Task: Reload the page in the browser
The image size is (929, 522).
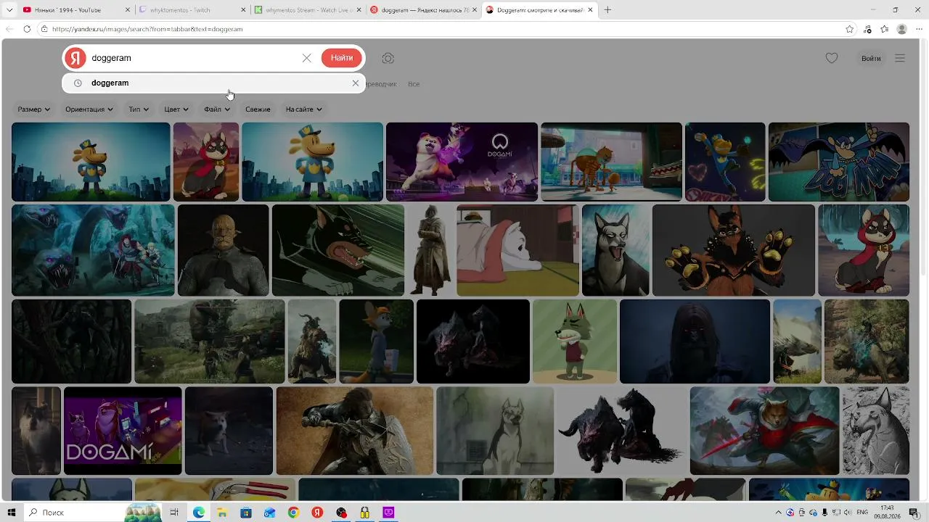Action: pyautogui.click(x=27, y=29)
